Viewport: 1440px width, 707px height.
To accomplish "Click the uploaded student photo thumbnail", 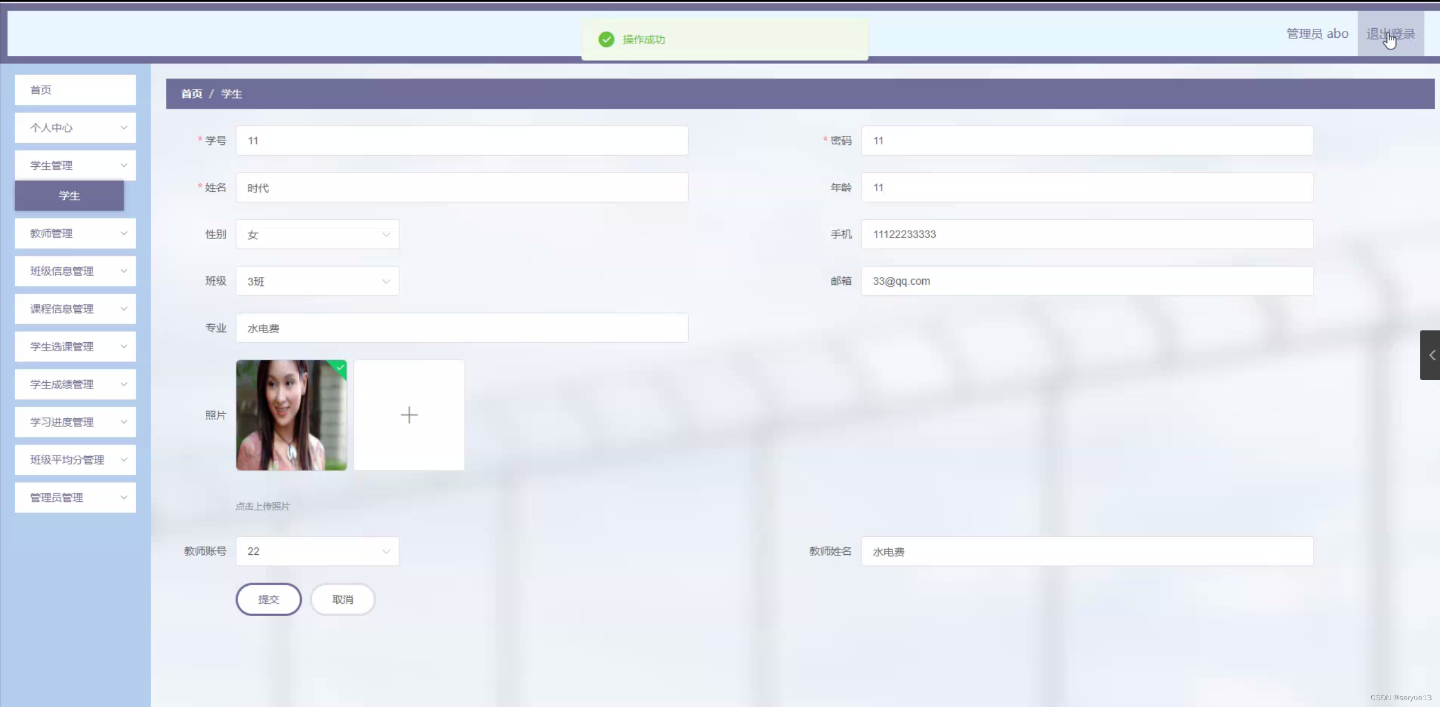I will [x=291, y=415].
